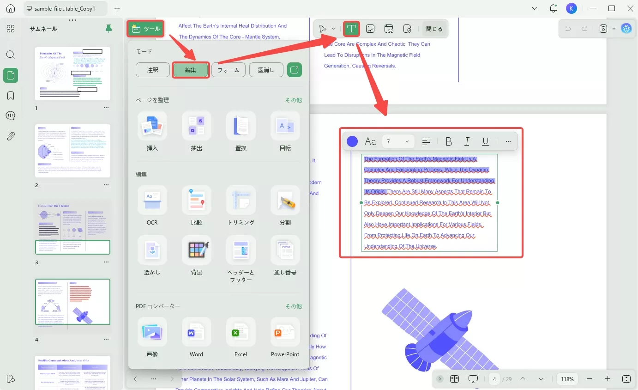Open the 透かし watermark tool
638x390 pixels.
pos(152,256)
